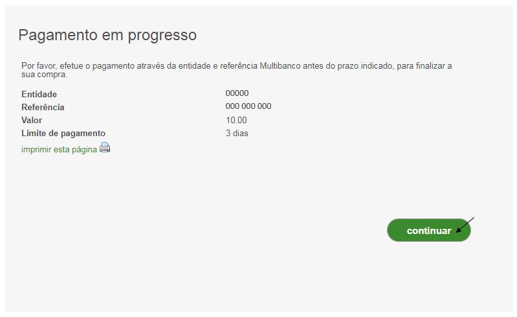Select the reference number 000 000 000
Screen dimensions: 517x317
click(x=248, y=106)
